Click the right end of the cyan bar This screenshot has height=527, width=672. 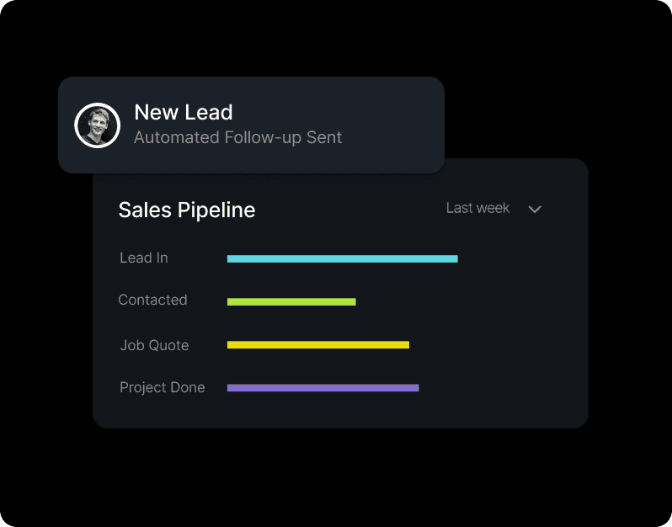point(455,258)
